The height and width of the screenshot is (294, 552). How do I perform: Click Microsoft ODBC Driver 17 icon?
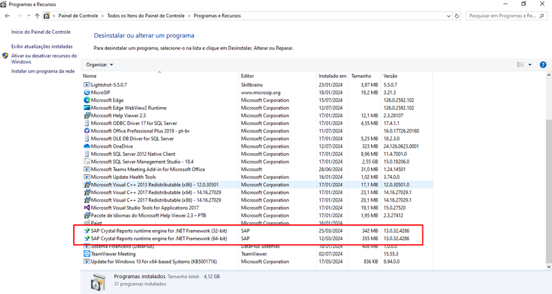[87, 124]
